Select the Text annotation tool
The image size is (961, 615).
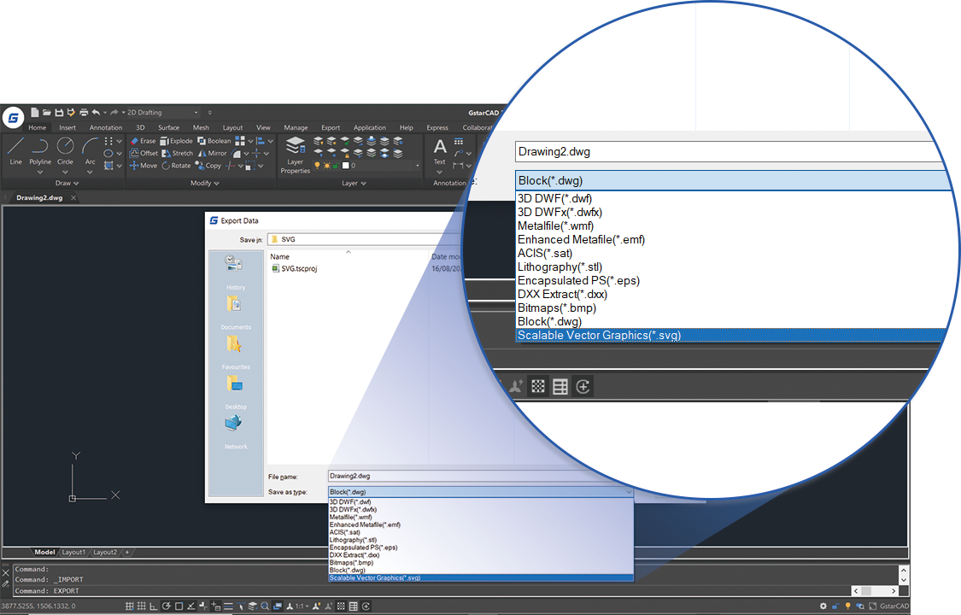click(x=439, y=150)
